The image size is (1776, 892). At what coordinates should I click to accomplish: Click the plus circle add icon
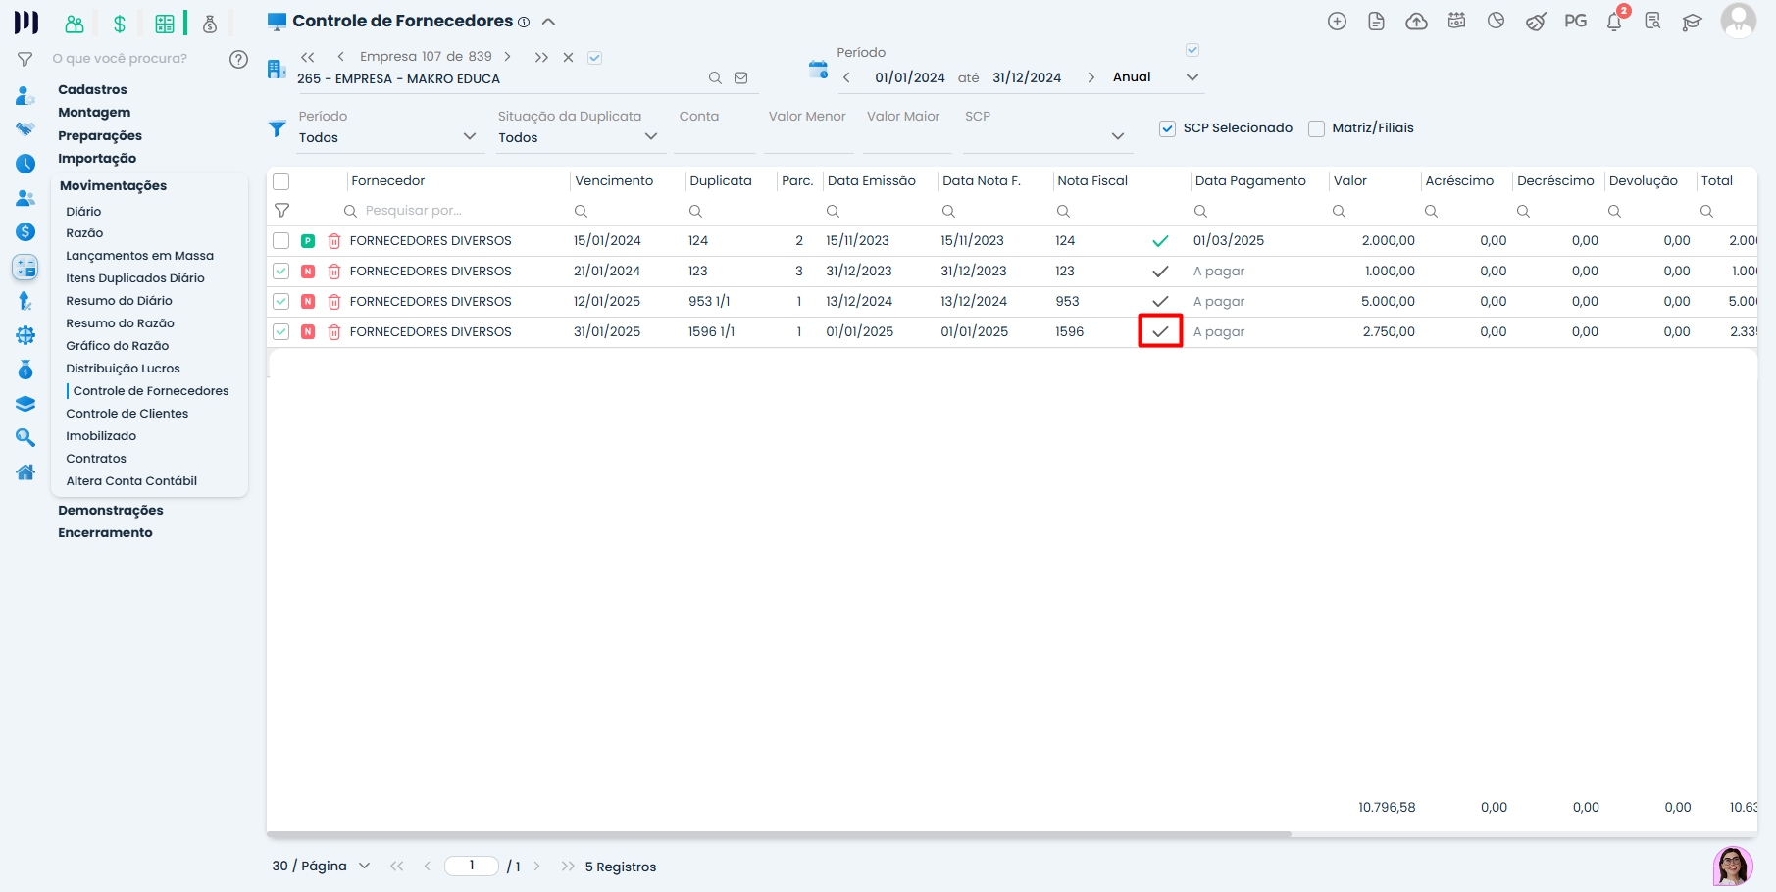click(x=1337, y=22)
